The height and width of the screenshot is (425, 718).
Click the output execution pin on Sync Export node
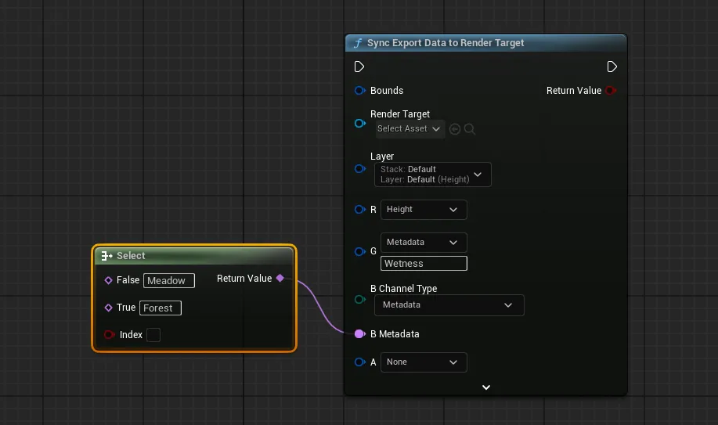(x=612, y=67)
